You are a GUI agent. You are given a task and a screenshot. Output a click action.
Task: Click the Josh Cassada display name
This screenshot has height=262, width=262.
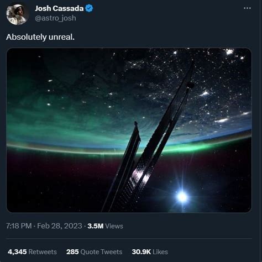[x=59, y=8]
